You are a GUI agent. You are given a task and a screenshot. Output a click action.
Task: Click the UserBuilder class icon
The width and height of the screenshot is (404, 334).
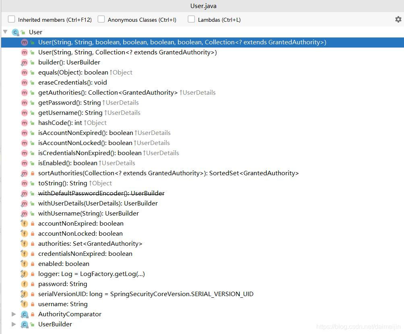click(x=24, y=324)
